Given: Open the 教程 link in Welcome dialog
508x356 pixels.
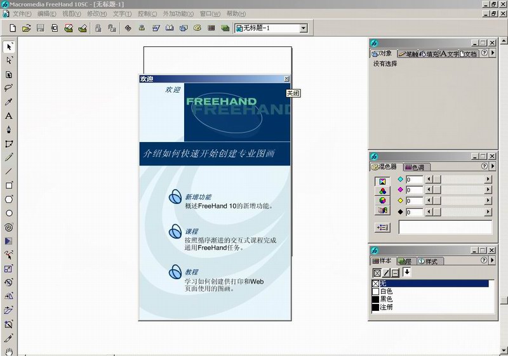Looking at the screenshot, I should point(192,272).
